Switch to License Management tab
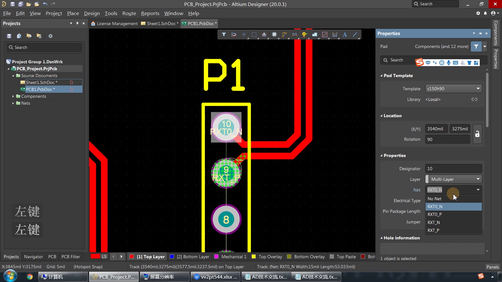The image size is (502, 282). pos(115,23)
